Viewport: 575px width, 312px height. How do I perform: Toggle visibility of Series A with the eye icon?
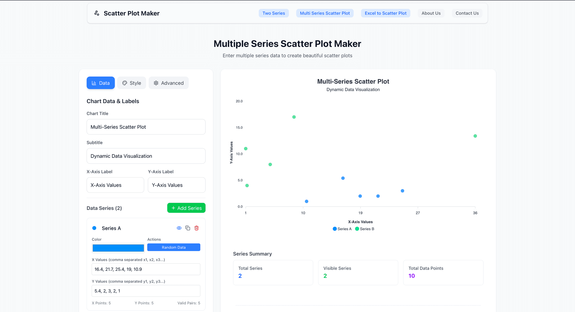179,228
